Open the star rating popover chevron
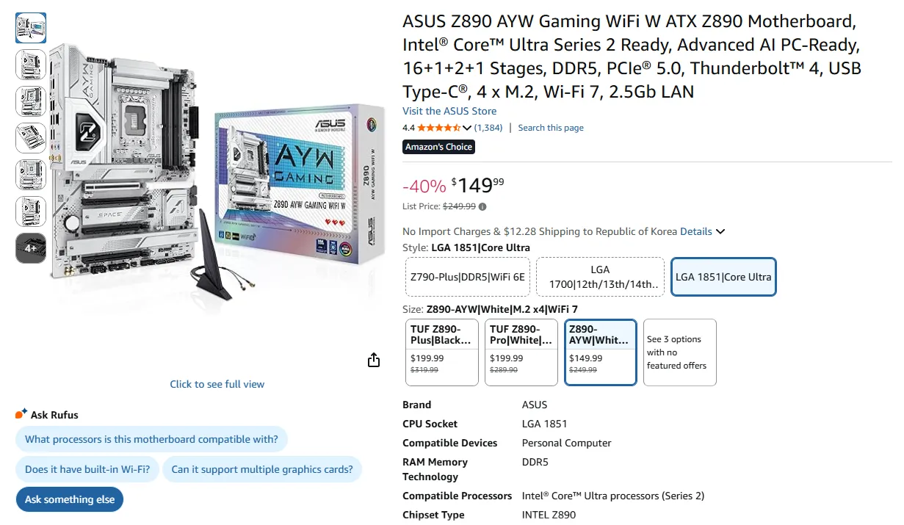 coord(467,128)
